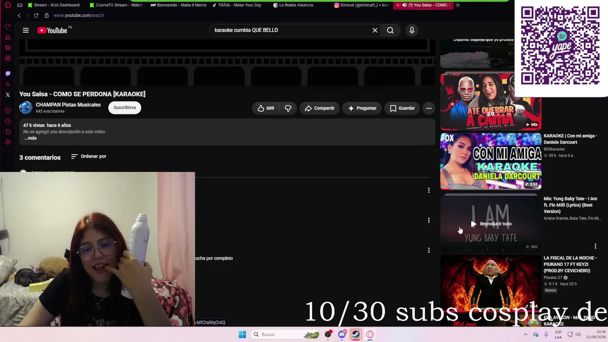Viewport: 608px width, 342px height.
Task: Ask about the video with Preguntar
Action: point(362,108)
